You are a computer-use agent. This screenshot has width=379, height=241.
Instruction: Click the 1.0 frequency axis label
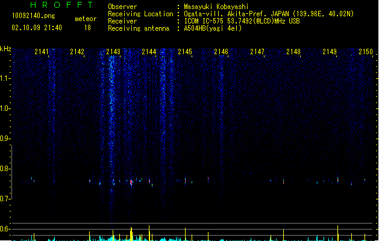coord(5,108)
